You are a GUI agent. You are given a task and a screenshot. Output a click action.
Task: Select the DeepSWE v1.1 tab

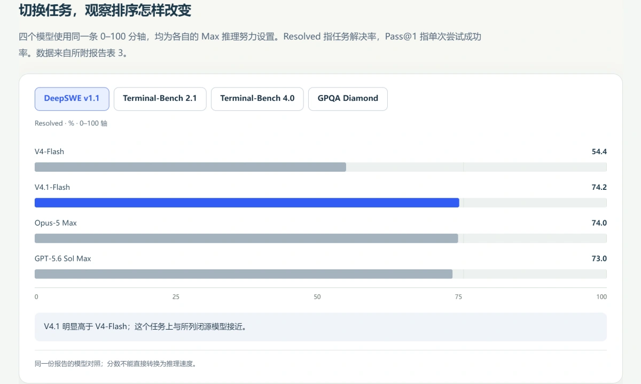[72, 99]
